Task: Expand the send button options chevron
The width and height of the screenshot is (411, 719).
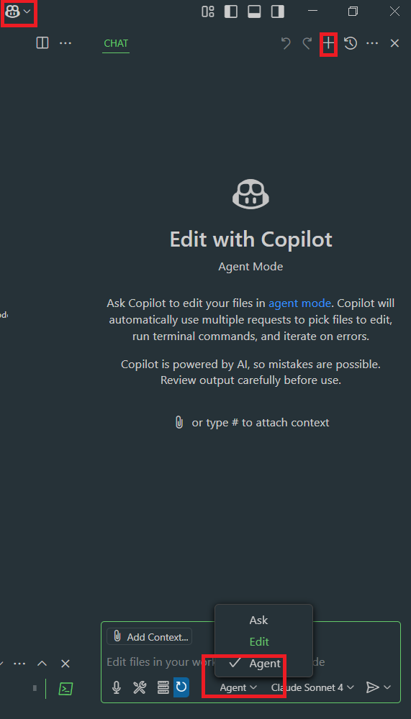Action: [387, 687]
